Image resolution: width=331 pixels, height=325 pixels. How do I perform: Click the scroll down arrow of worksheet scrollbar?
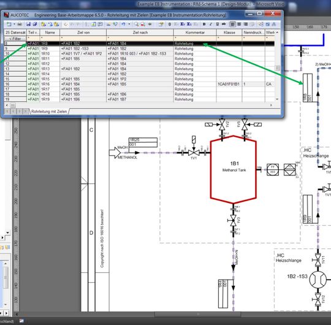[x=277, y=99]
